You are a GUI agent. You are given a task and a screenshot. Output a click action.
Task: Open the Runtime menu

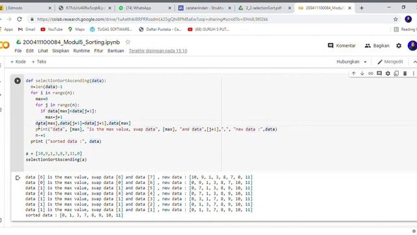coord(81,51)
